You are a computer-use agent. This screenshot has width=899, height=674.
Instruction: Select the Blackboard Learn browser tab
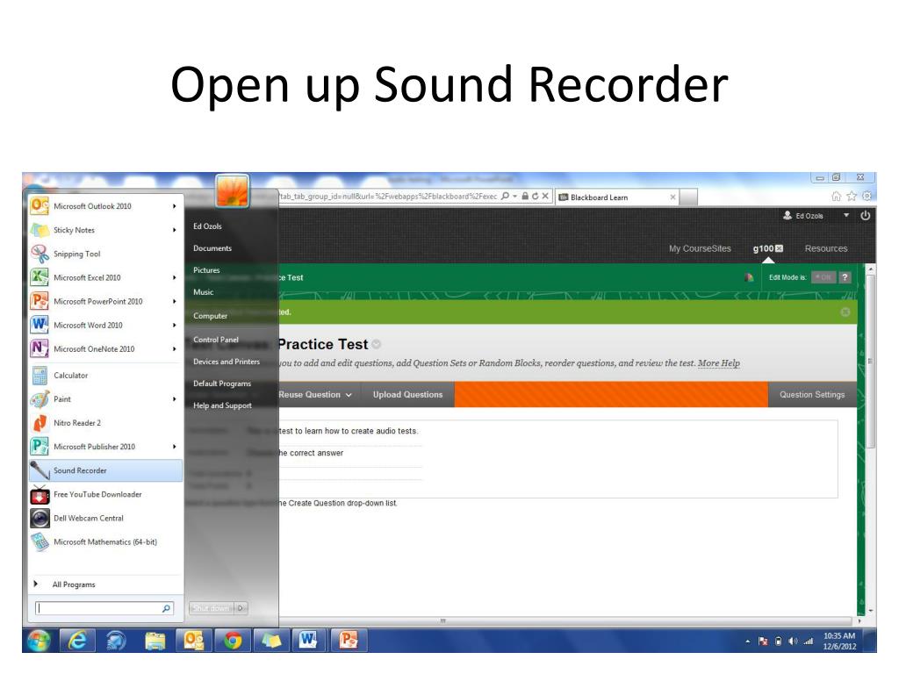click(617, 197)
